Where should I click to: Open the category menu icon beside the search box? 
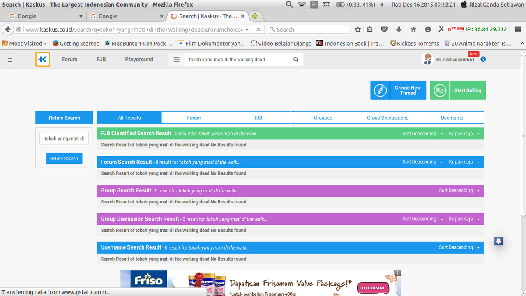click(x=177, y=60)
